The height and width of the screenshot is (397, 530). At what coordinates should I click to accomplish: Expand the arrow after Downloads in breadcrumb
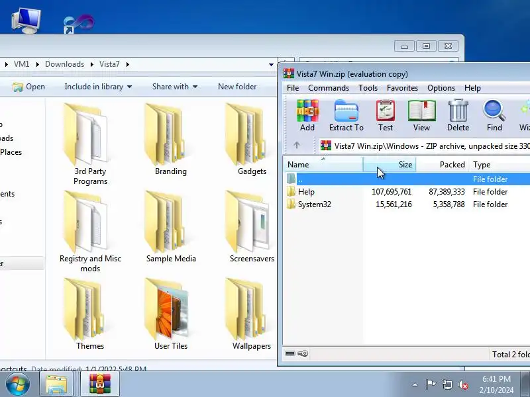click(x=91, y=64)
